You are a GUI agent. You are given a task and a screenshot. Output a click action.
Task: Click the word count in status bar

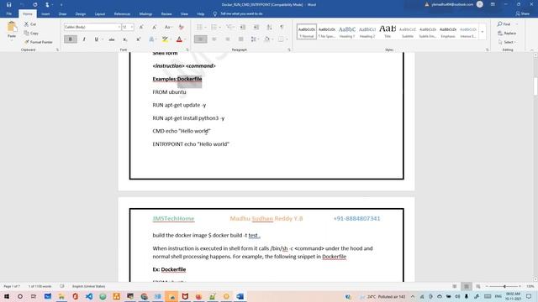click(40, 286)
